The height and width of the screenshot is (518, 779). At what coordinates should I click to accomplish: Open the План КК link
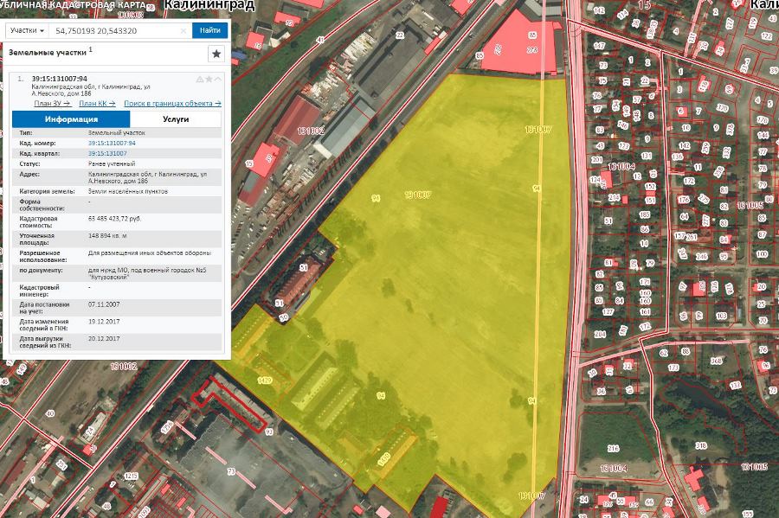[x=97, y=103]
